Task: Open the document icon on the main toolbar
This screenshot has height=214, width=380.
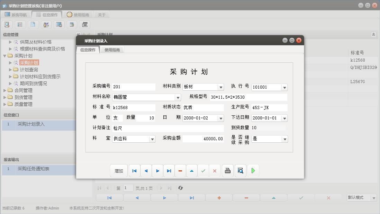Action: (x=33, y=25)
